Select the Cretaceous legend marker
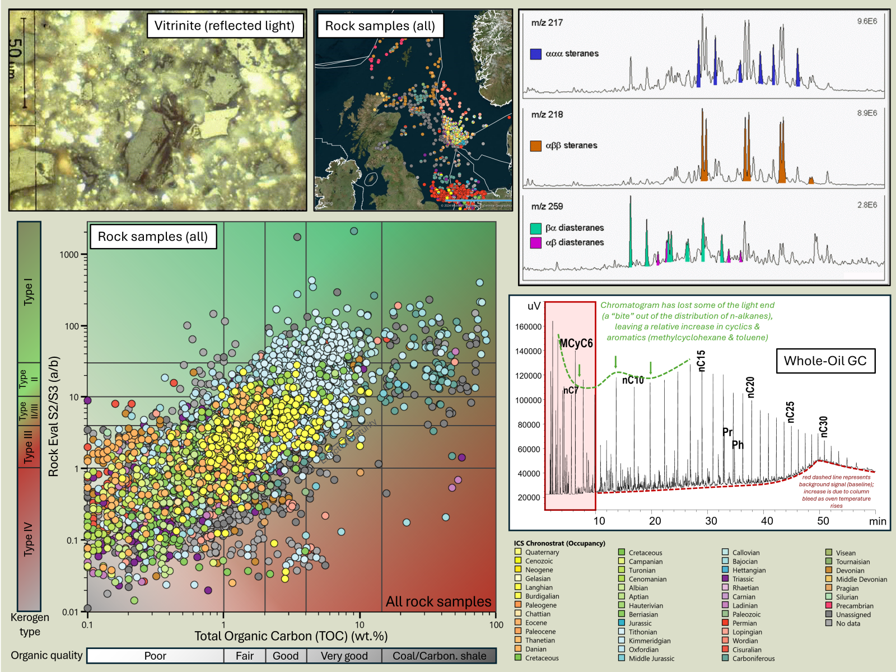The width and height of the screenshot is (896, 672). (622, 553)
